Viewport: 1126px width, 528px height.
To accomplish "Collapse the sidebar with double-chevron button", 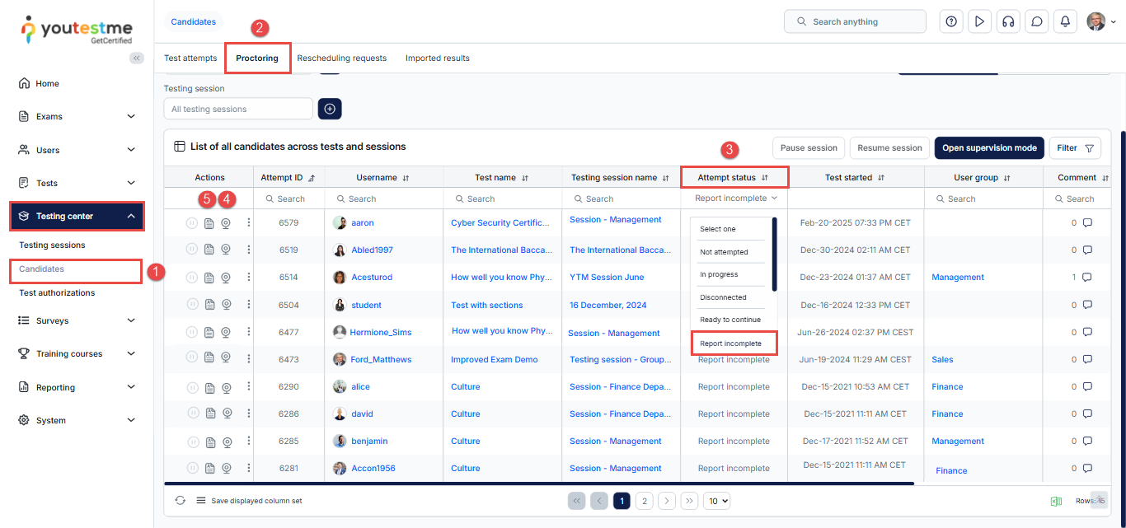I will coord(137,58).
